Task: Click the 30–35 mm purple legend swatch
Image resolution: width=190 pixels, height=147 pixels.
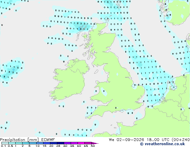Action: 67,143
